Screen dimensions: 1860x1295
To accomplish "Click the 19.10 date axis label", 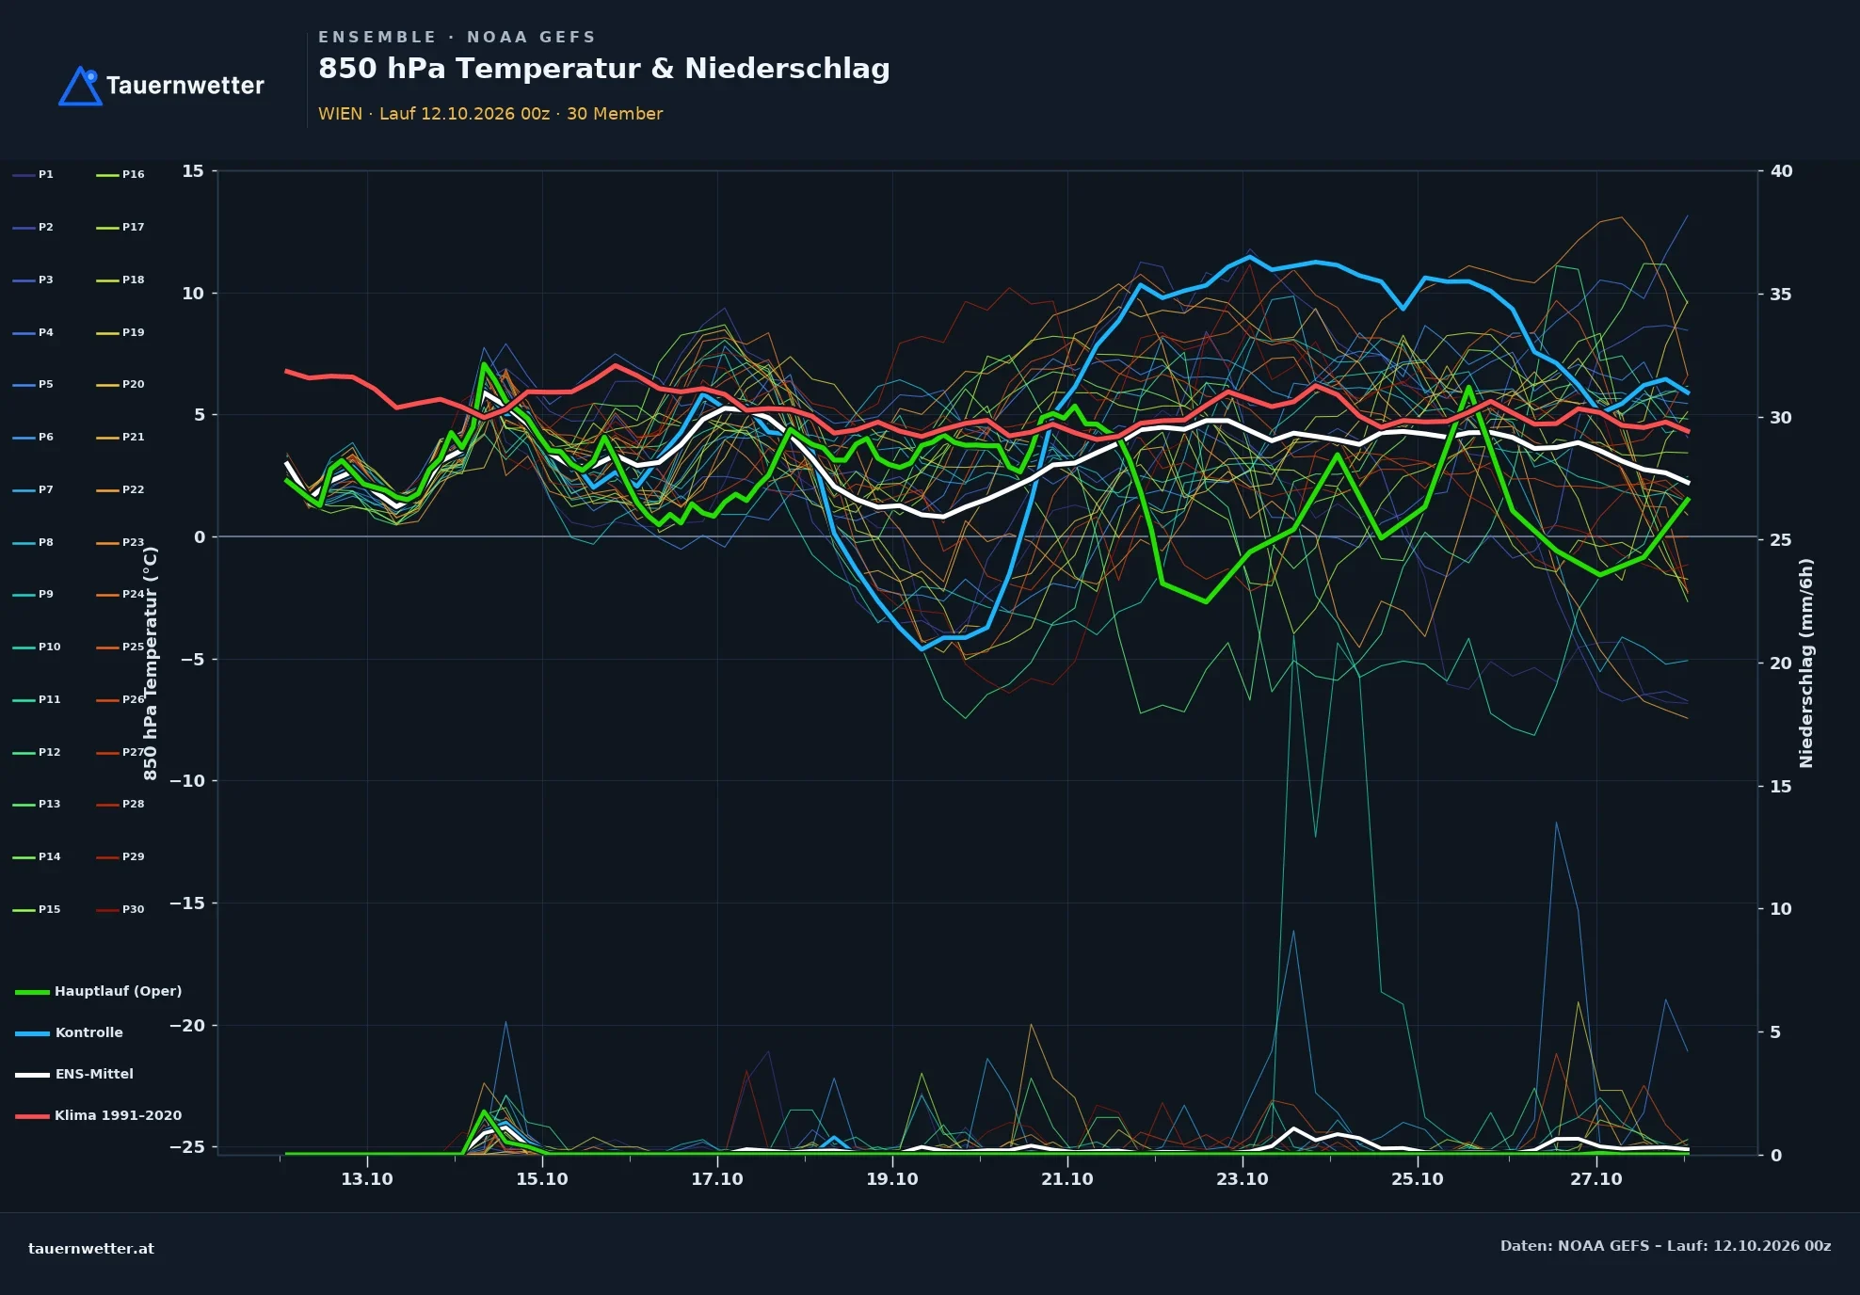I will (x=891, y=1179).
